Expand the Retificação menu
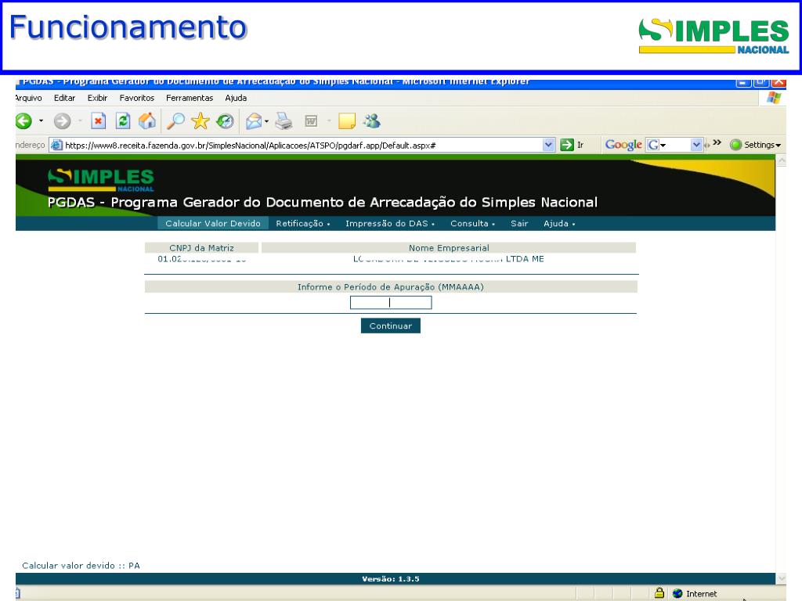 (x=303, y=223)
